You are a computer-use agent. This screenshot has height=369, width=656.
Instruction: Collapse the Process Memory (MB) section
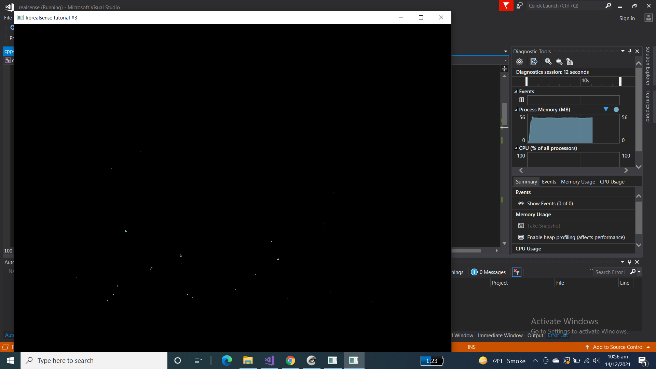point(516,110)
